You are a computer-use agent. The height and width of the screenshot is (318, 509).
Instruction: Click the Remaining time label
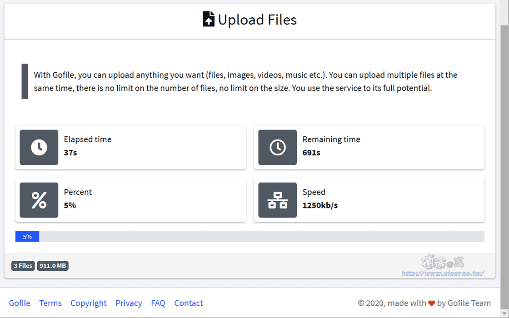point(331,139)
